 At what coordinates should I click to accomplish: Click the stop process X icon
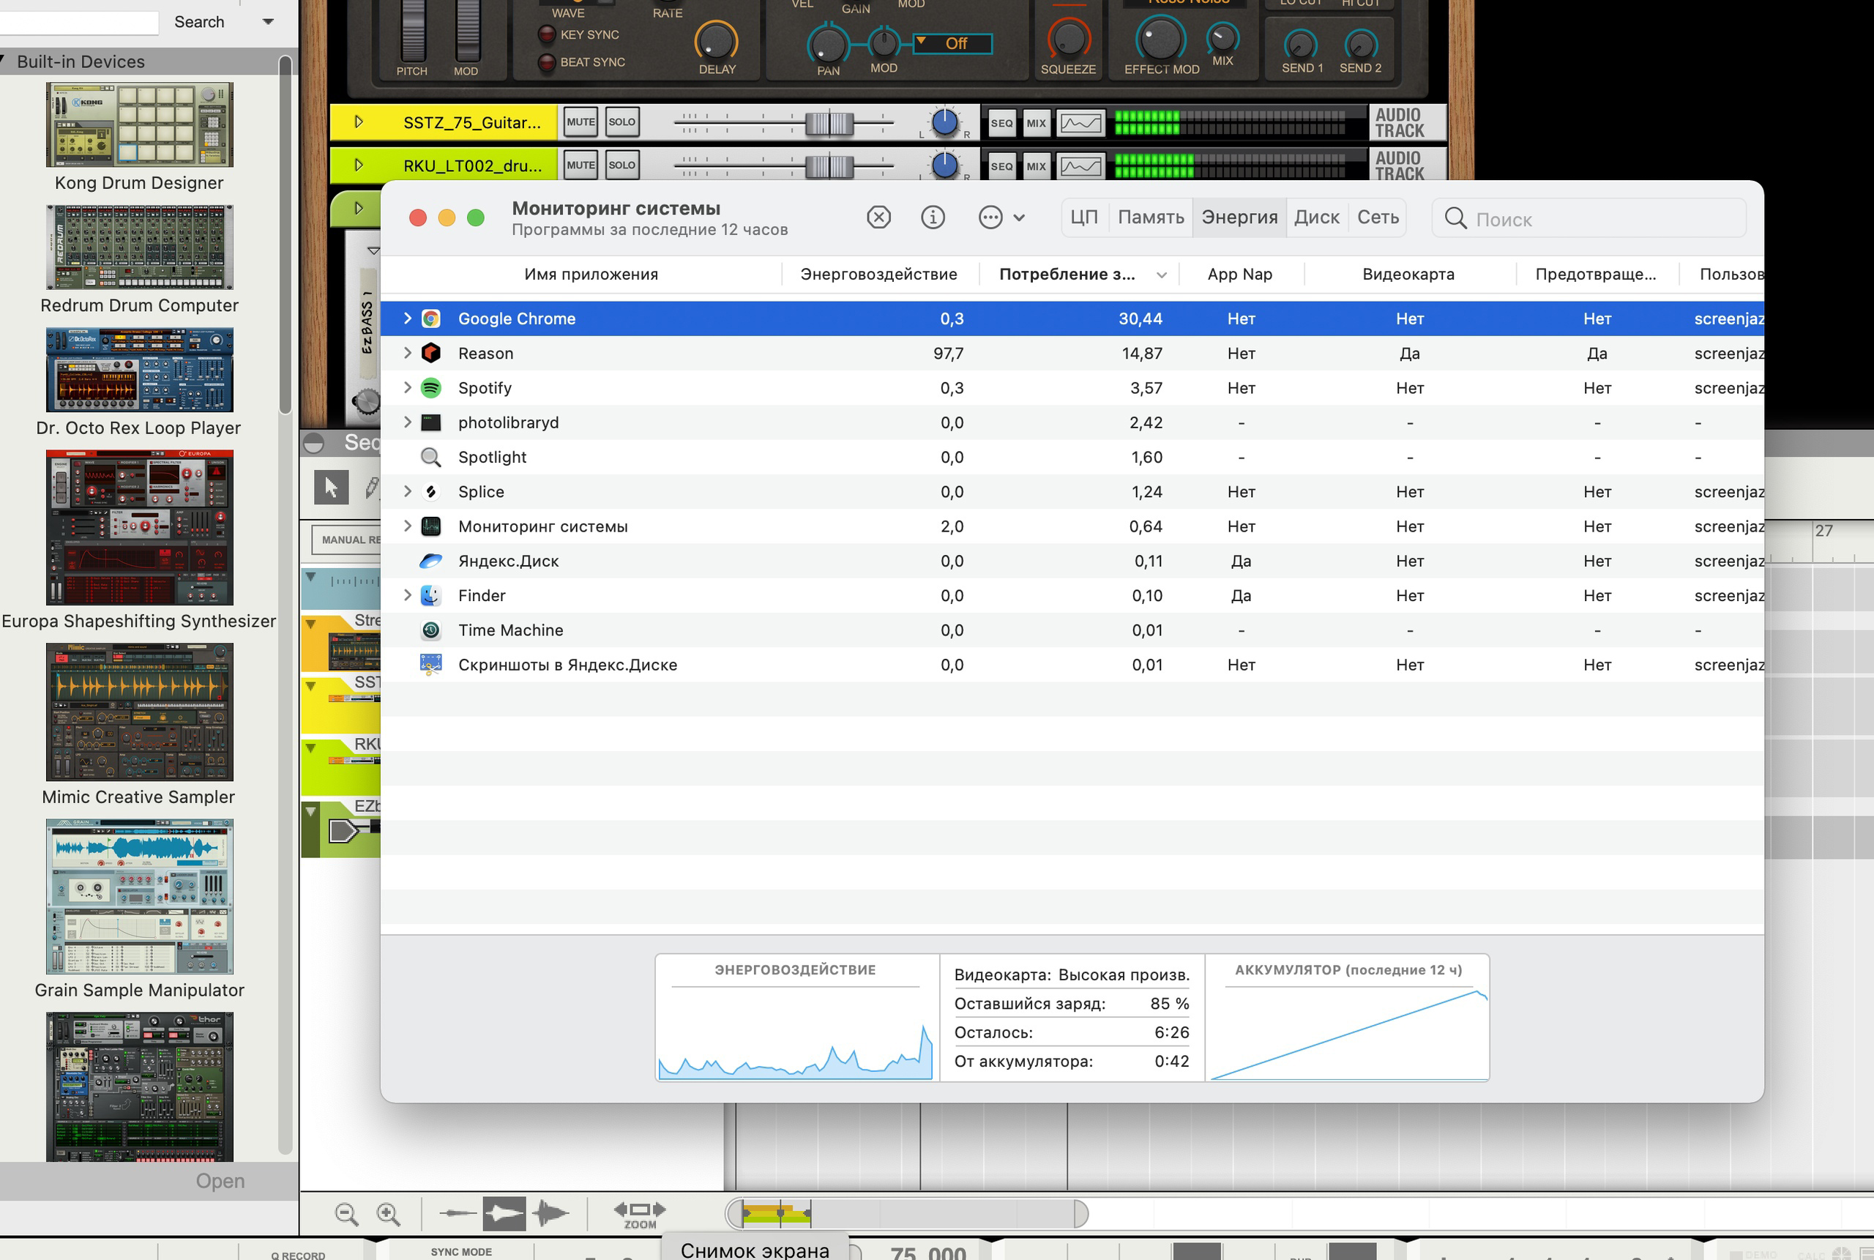pyautogui.click(x=878, y=217)
